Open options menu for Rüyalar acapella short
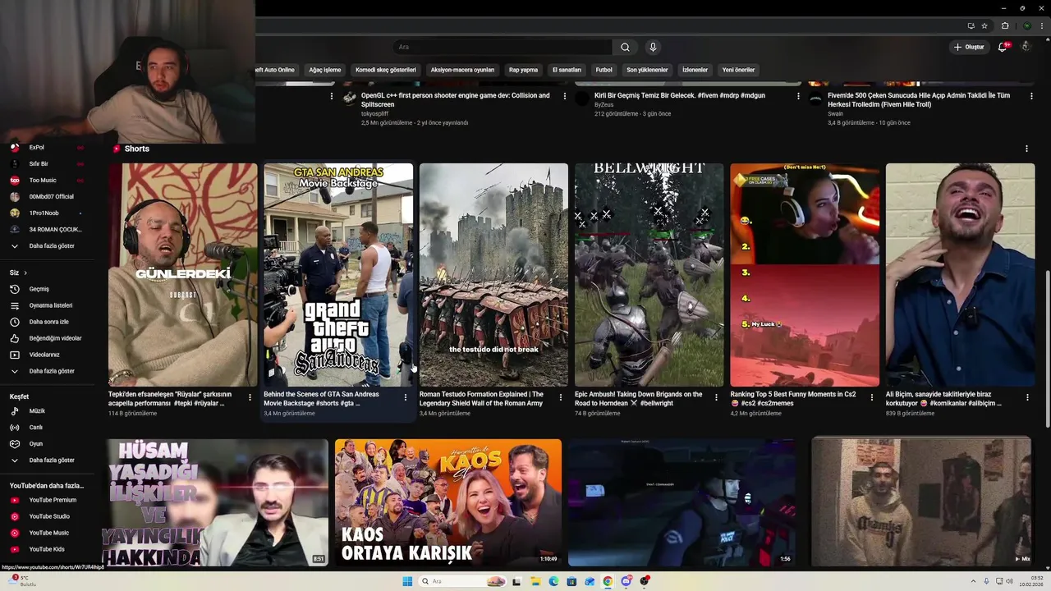Viewport: 1051px width, 591px height. (x=250, y=397)
